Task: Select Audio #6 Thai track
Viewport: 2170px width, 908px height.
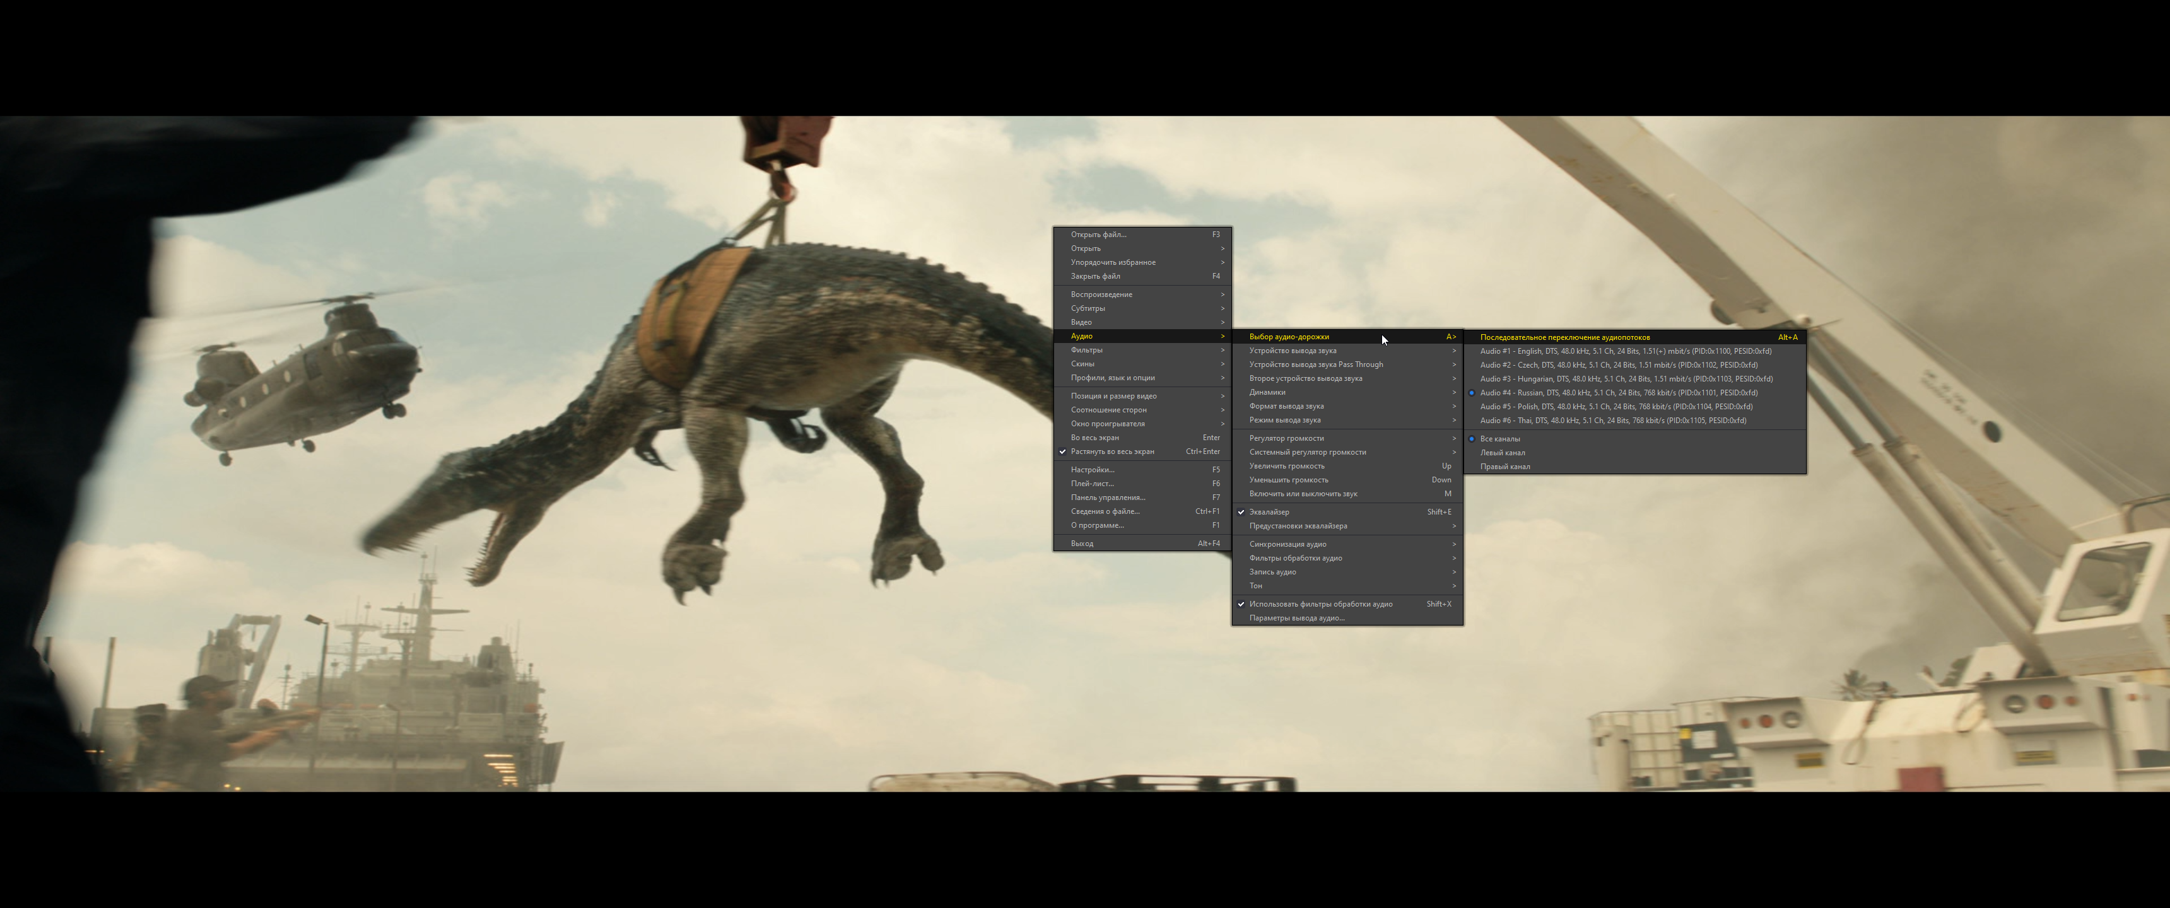Action: (x=1635, y=421)
